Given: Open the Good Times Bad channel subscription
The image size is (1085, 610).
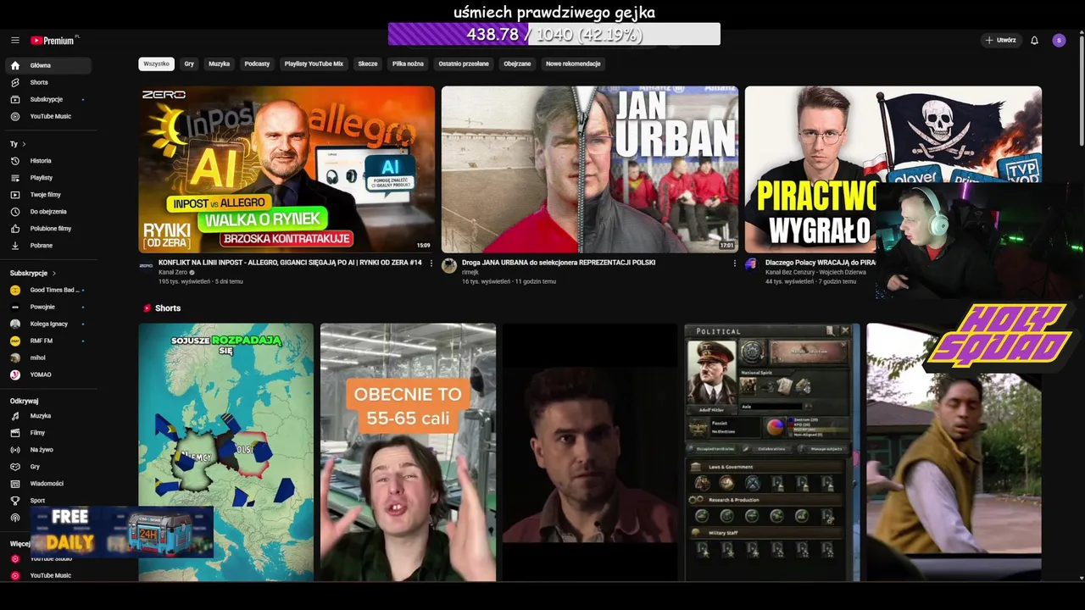Looking at the screenshot, I should 48,290.
